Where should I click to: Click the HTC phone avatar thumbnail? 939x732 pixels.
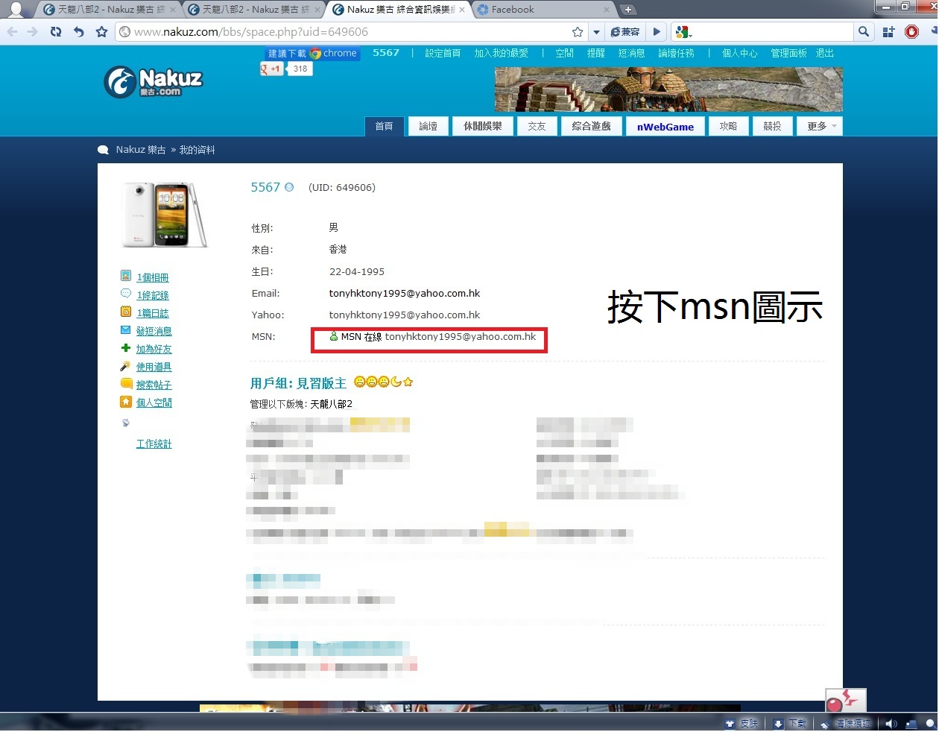[165, 215]
